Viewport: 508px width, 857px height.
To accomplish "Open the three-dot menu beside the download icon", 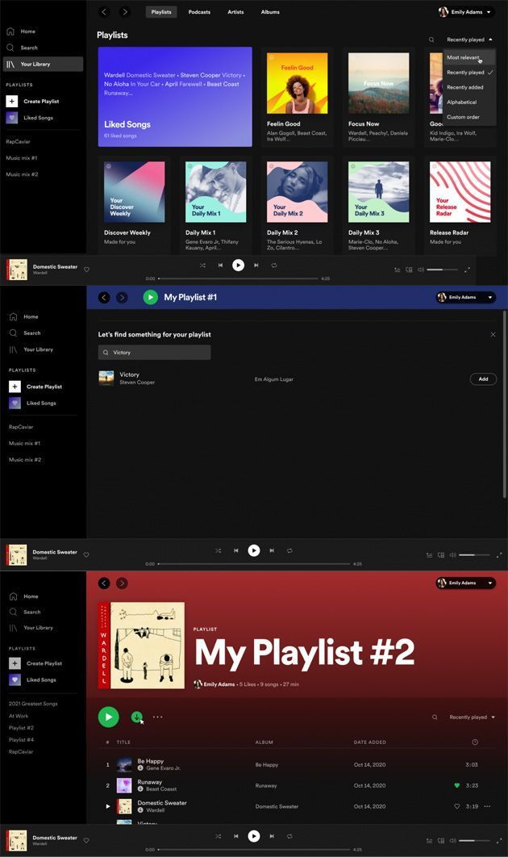I will point(157,717).
